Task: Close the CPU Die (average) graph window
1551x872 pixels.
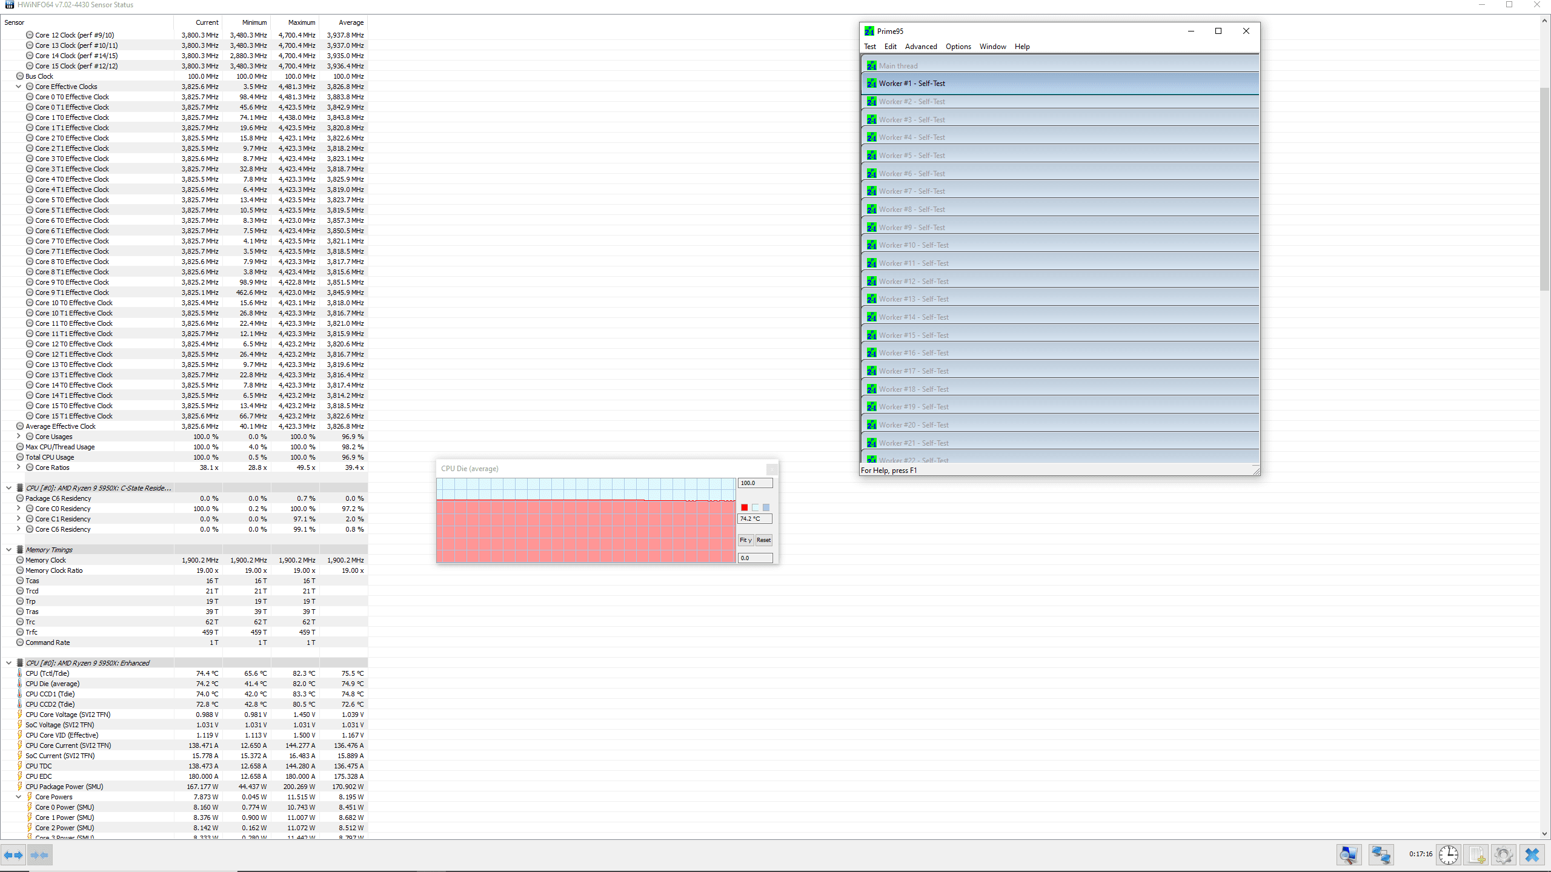Action: (771, 469)
